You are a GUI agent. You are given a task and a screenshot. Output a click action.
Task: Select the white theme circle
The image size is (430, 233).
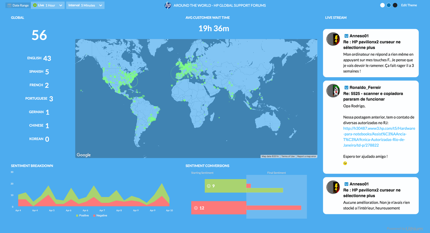click(x=382, y=5)
